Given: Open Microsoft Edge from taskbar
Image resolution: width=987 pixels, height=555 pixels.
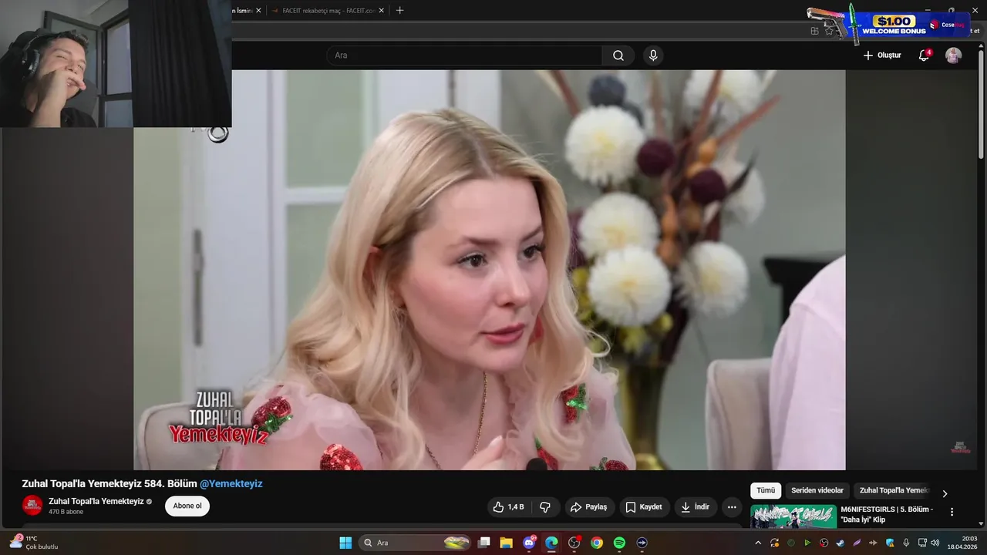Looking at the screenshot, I should pos(551,543).
